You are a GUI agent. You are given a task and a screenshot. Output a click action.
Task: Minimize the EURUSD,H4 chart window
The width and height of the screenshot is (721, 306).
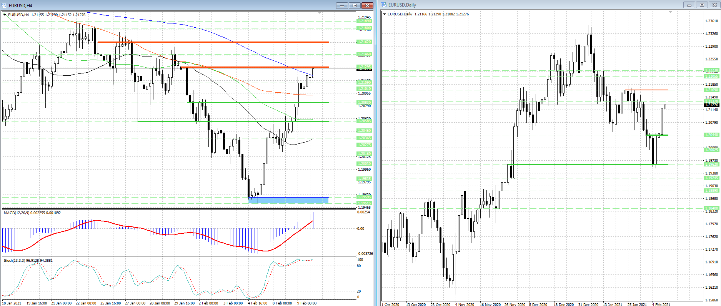click(x=342, y=5)
